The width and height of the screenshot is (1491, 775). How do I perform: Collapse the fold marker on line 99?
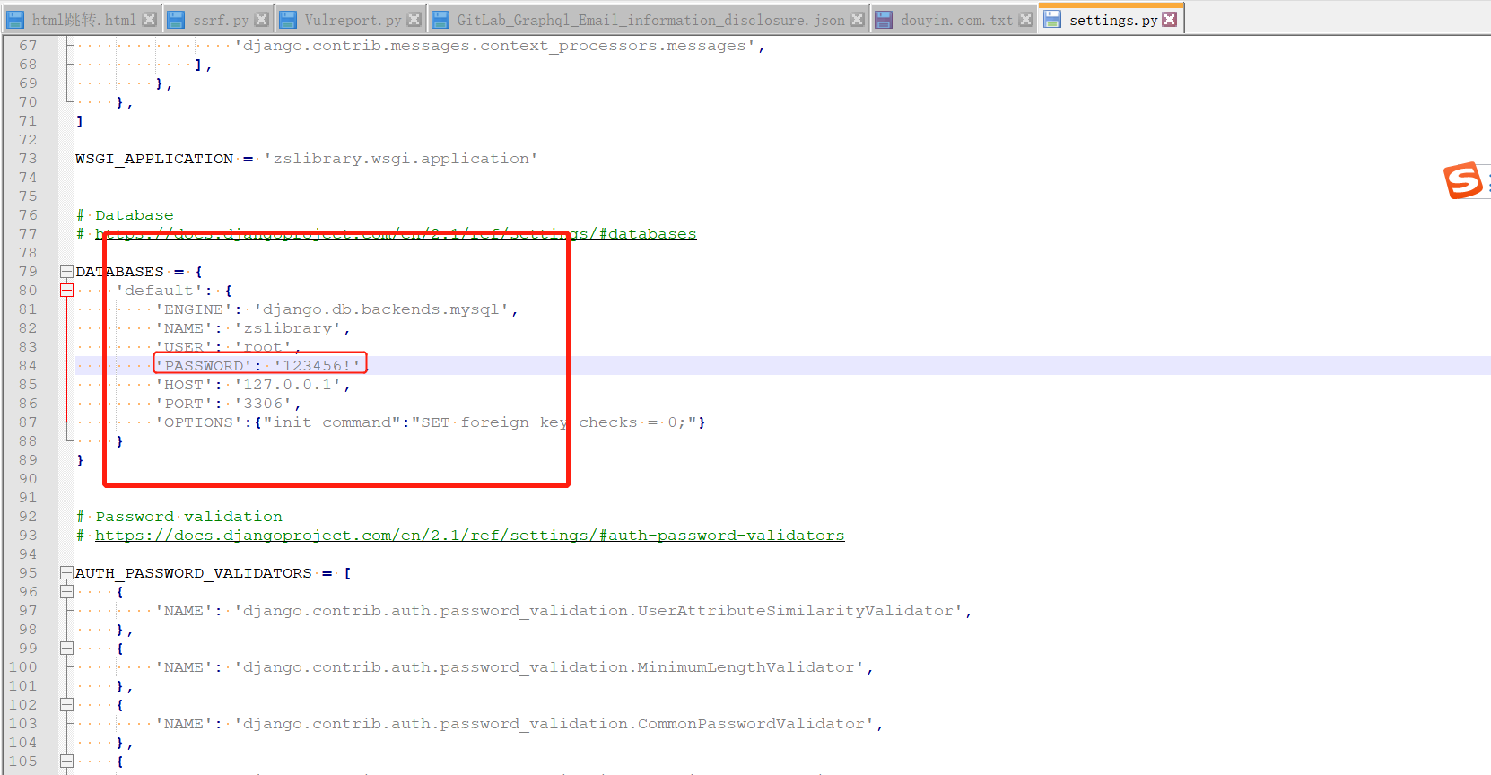(66, 648)
